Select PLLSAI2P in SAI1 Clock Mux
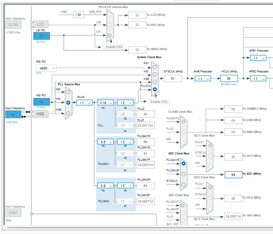Image resolution: width=273 pixels, height=234 pixels. (183, 213)
